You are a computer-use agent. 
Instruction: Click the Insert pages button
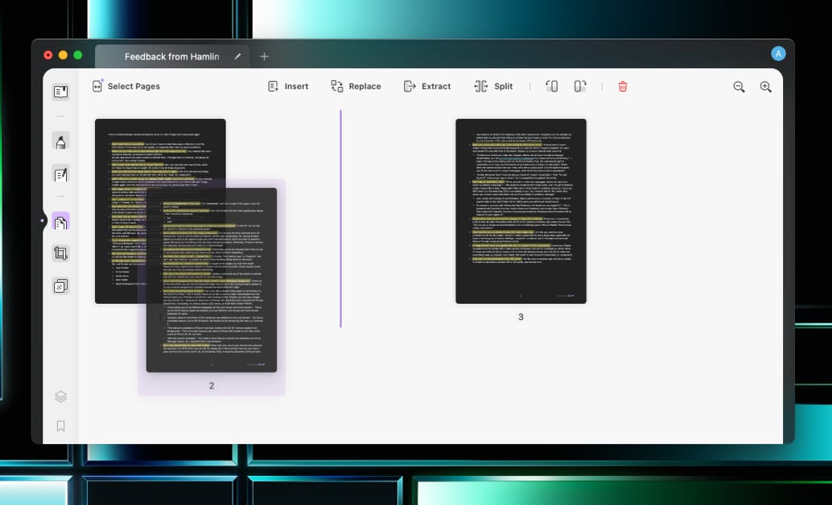coord(288,86)
